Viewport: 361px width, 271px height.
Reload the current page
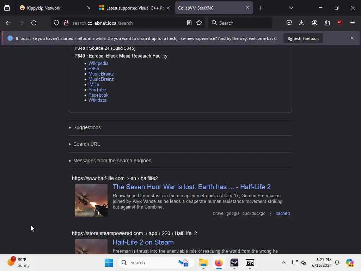coord(34,23)
